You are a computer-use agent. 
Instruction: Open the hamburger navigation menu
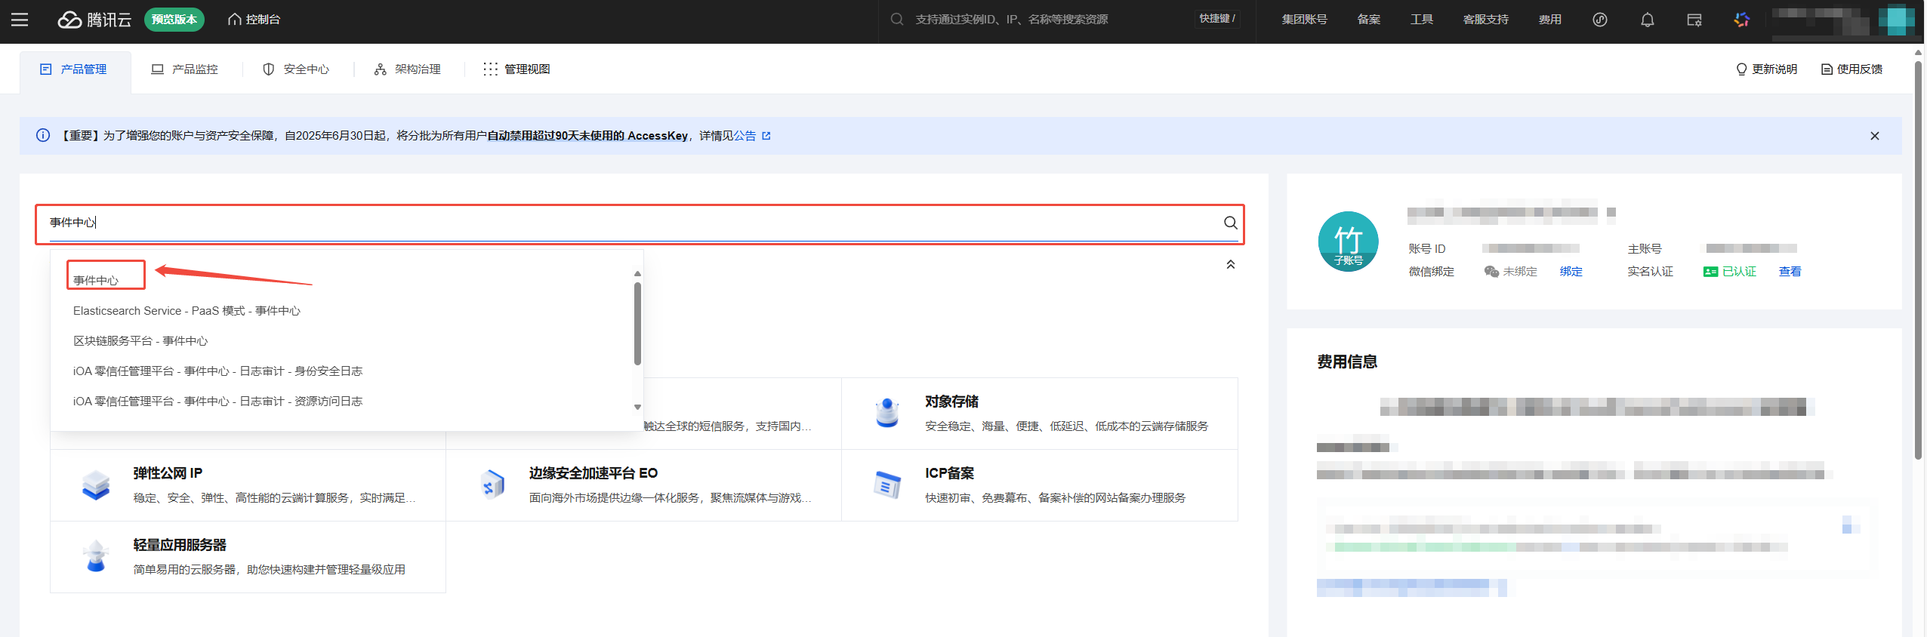[20, 20]
